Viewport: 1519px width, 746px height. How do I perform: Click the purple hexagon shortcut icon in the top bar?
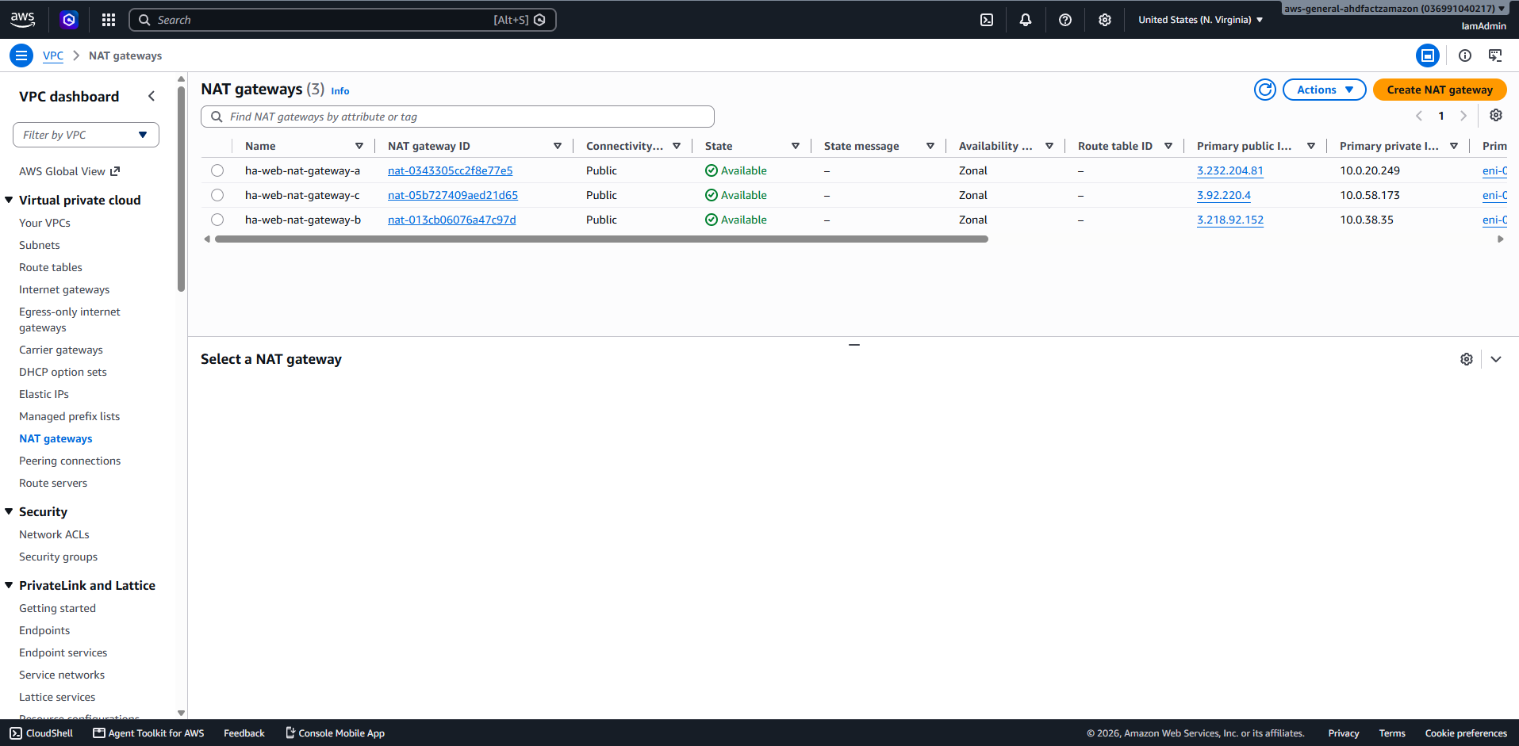(69, 20)
